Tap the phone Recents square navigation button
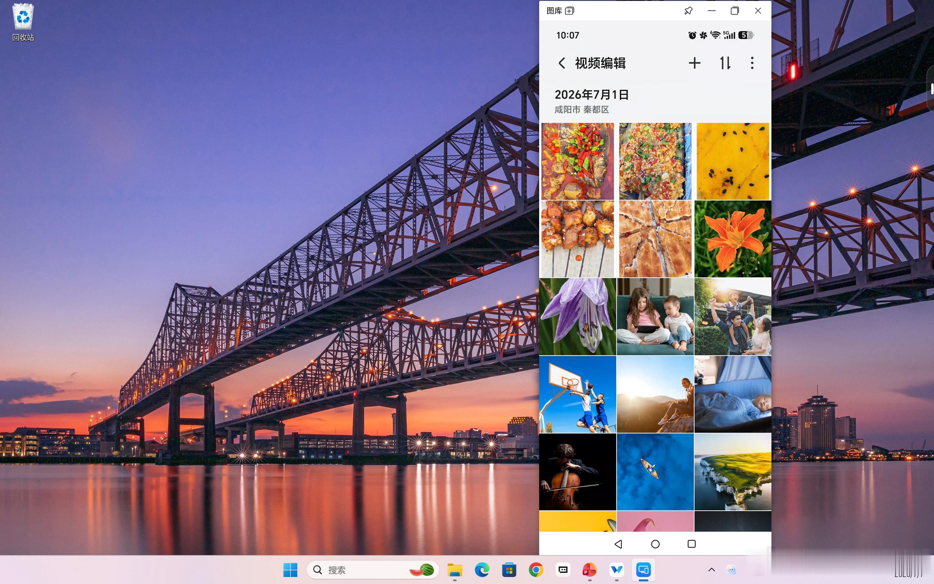This screenshot has height=584, width=934. tap(692, 544)
